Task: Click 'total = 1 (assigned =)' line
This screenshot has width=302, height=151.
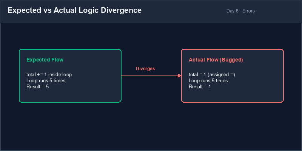Action: coord(212,75)
